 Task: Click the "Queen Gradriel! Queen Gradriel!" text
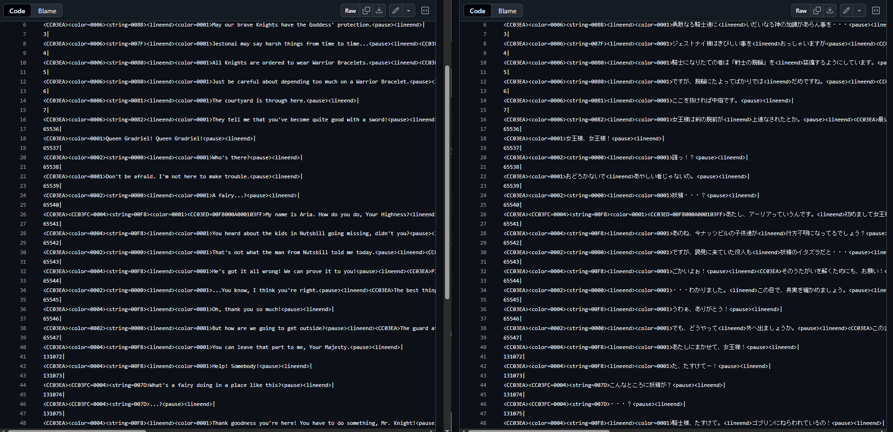(x=154, y=138)
